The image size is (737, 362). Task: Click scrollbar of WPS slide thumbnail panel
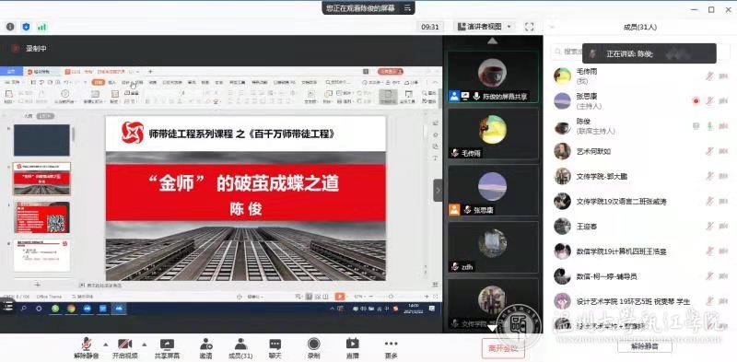click(x=73, y=134)
